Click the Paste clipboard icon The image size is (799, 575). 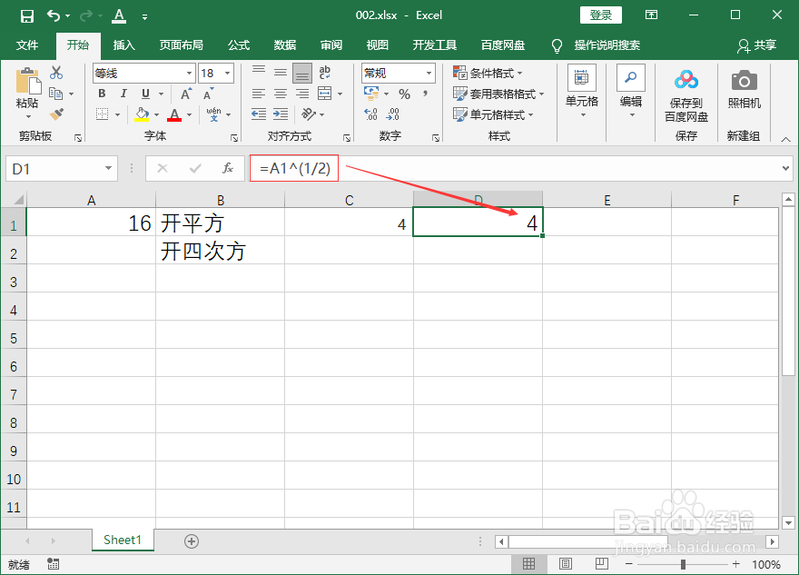point(27,82)
